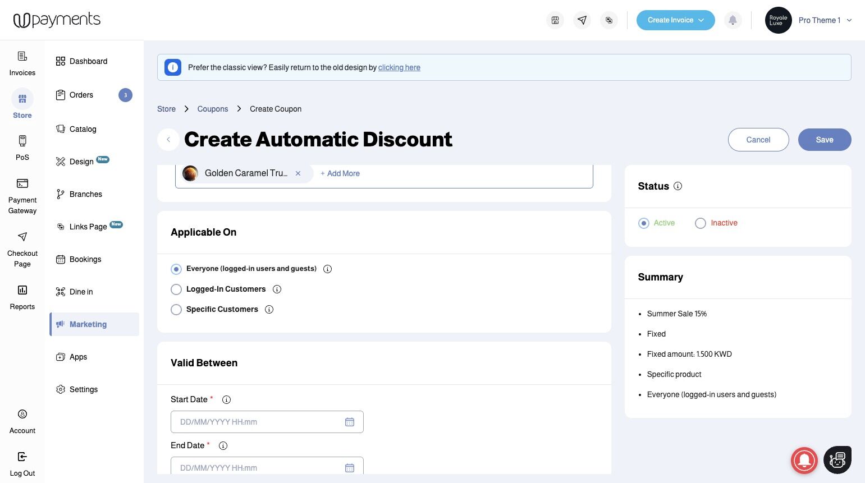The image size is (865, 483).
Task: Go to Catalog in the sidebar
Action: 83,129
